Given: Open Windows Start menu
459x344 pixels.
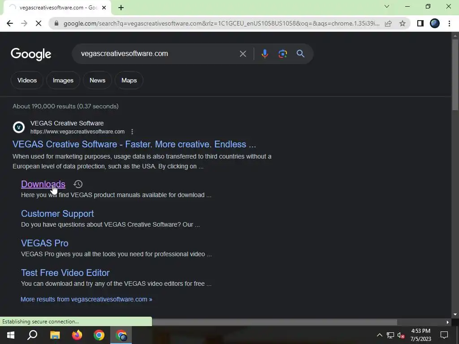Looking at the screenshot, I should pos(11,335).
